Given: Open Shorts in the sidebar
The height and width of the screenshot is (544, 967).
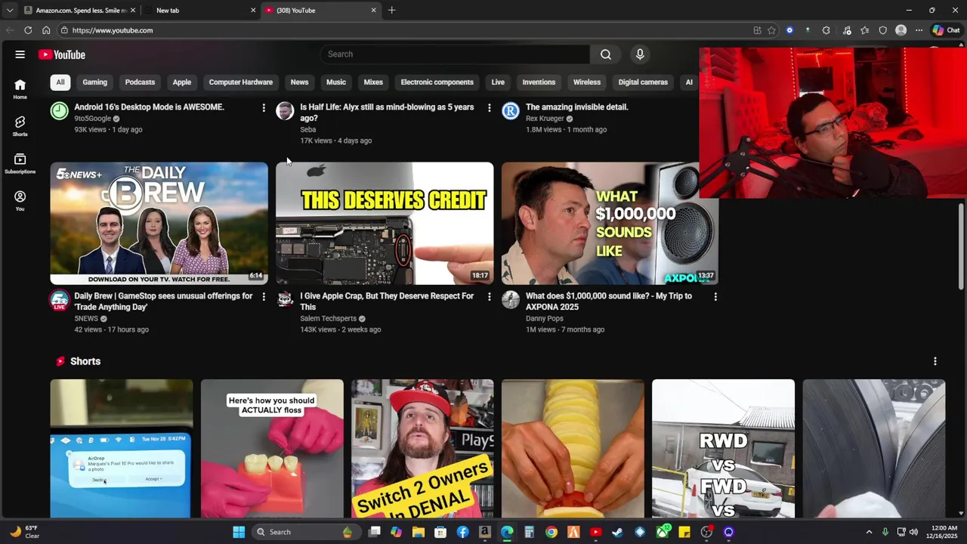Looking at the screenshot, I should 20,126.
